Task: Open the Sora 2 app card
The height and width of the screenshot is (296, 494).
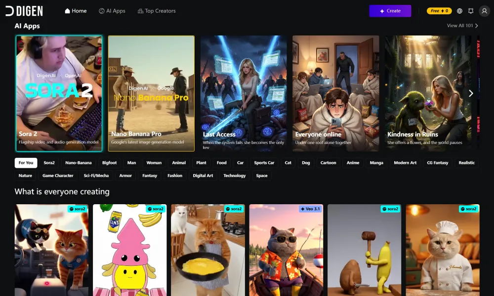Action: pos(59,93)
